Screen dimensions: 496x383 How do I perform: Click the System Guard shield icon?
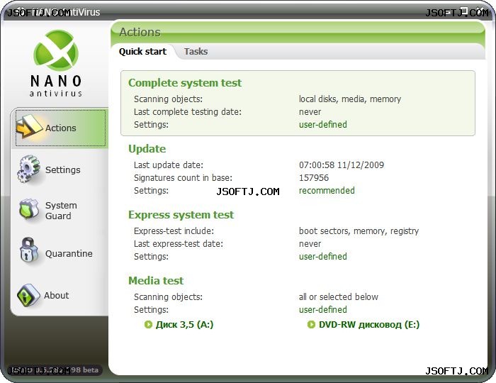[29, 210]
